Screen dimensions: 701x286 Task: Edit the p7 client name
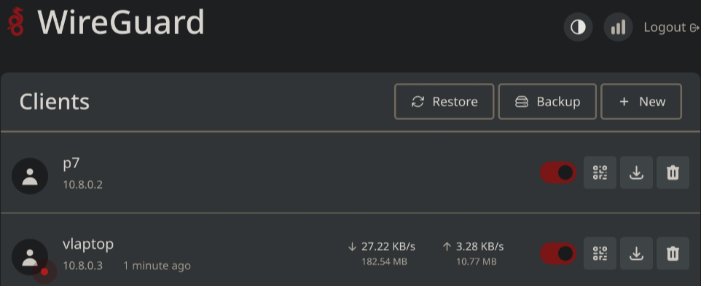click(71, 164)
